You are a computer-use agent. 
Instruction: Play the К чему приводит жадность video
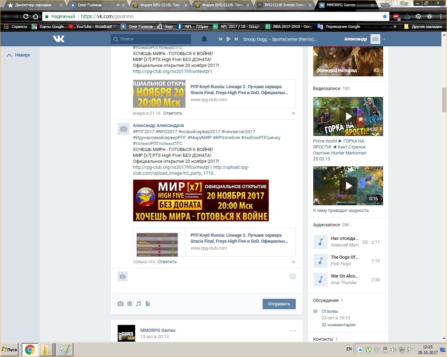[348, 186]
